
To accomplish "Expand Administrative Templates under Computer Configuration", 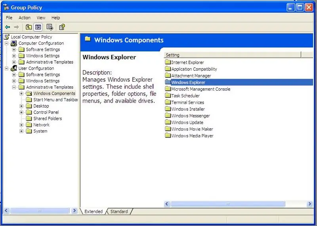I will (14, 62).
